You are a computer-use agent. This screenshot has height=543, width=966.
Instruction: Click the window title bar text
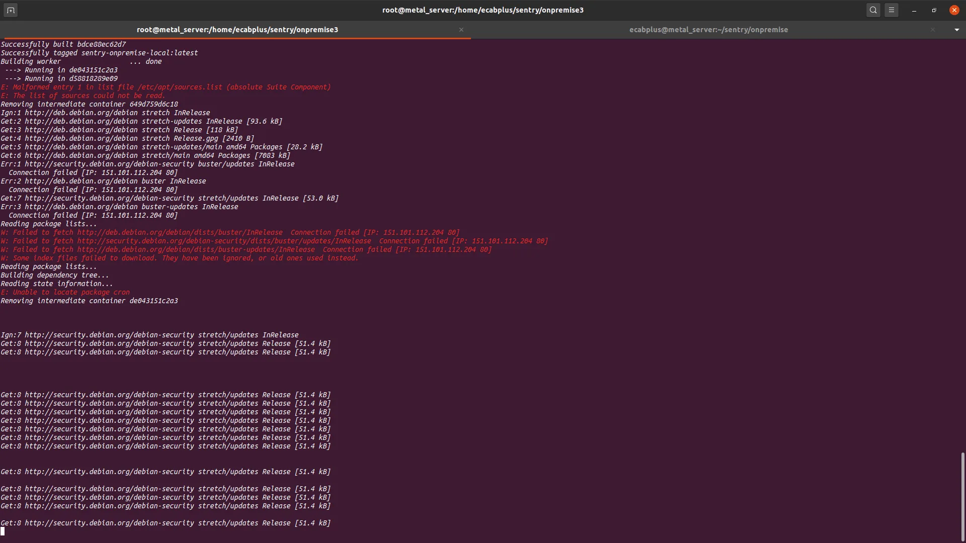(483, 10)
